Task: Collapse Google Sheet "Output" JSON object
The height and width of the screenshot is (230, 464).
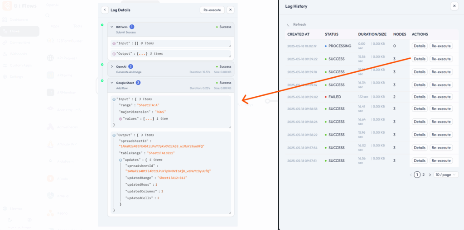Action: (x=114, y=135)
